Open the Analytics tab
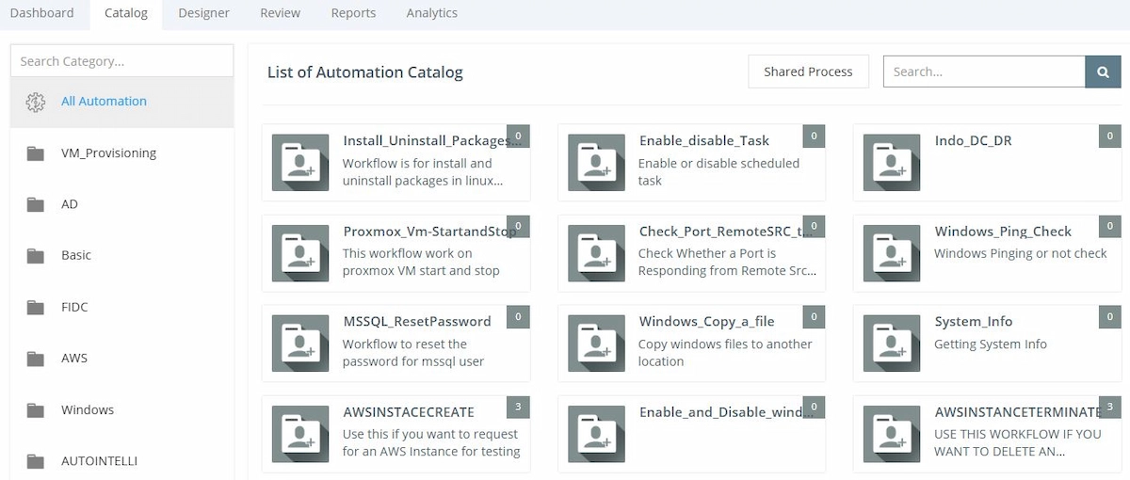The image size is (1130, 480). tap(431, 13)
